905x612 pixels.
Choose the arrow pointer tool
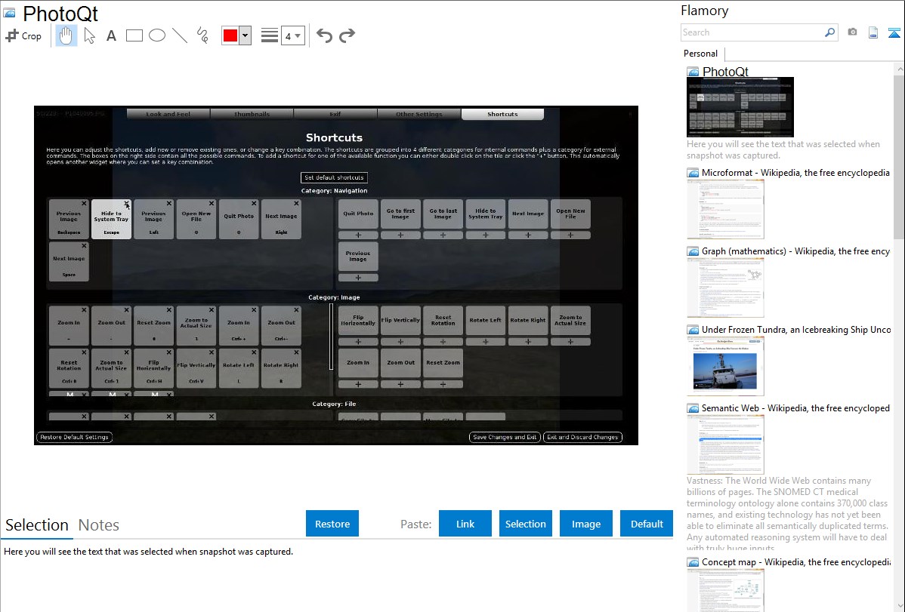point(89,35)
